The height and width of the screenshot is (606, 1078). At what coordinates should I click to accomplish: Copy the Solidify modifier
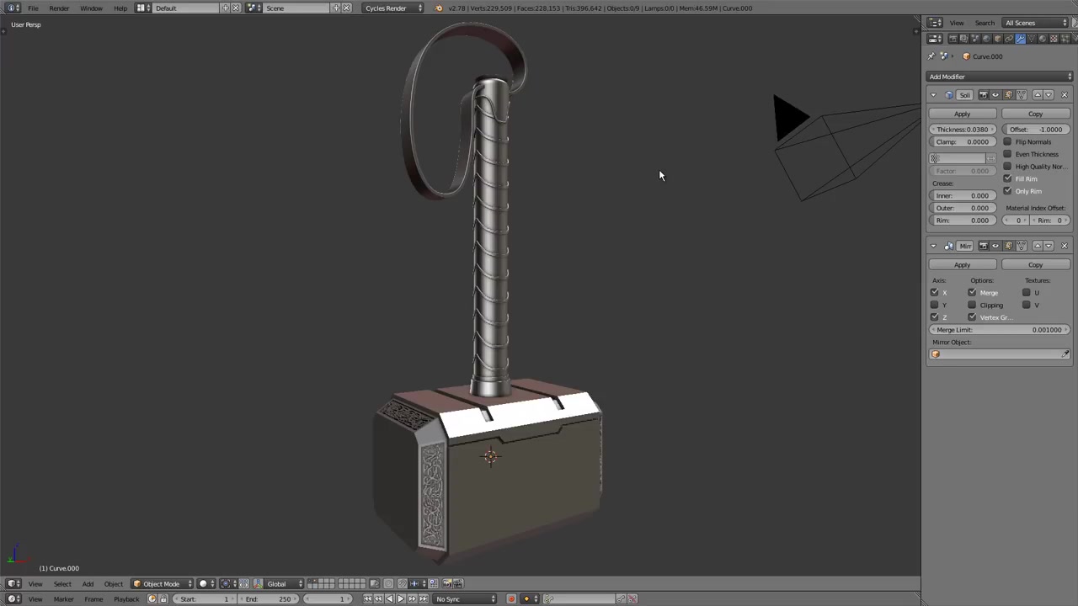pyautogui.click(x=1035, y=114)
